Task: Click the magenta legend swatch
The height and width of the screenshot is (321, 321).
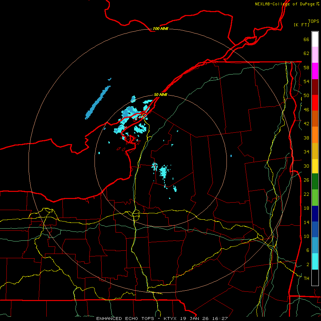Action: (315, 71)
